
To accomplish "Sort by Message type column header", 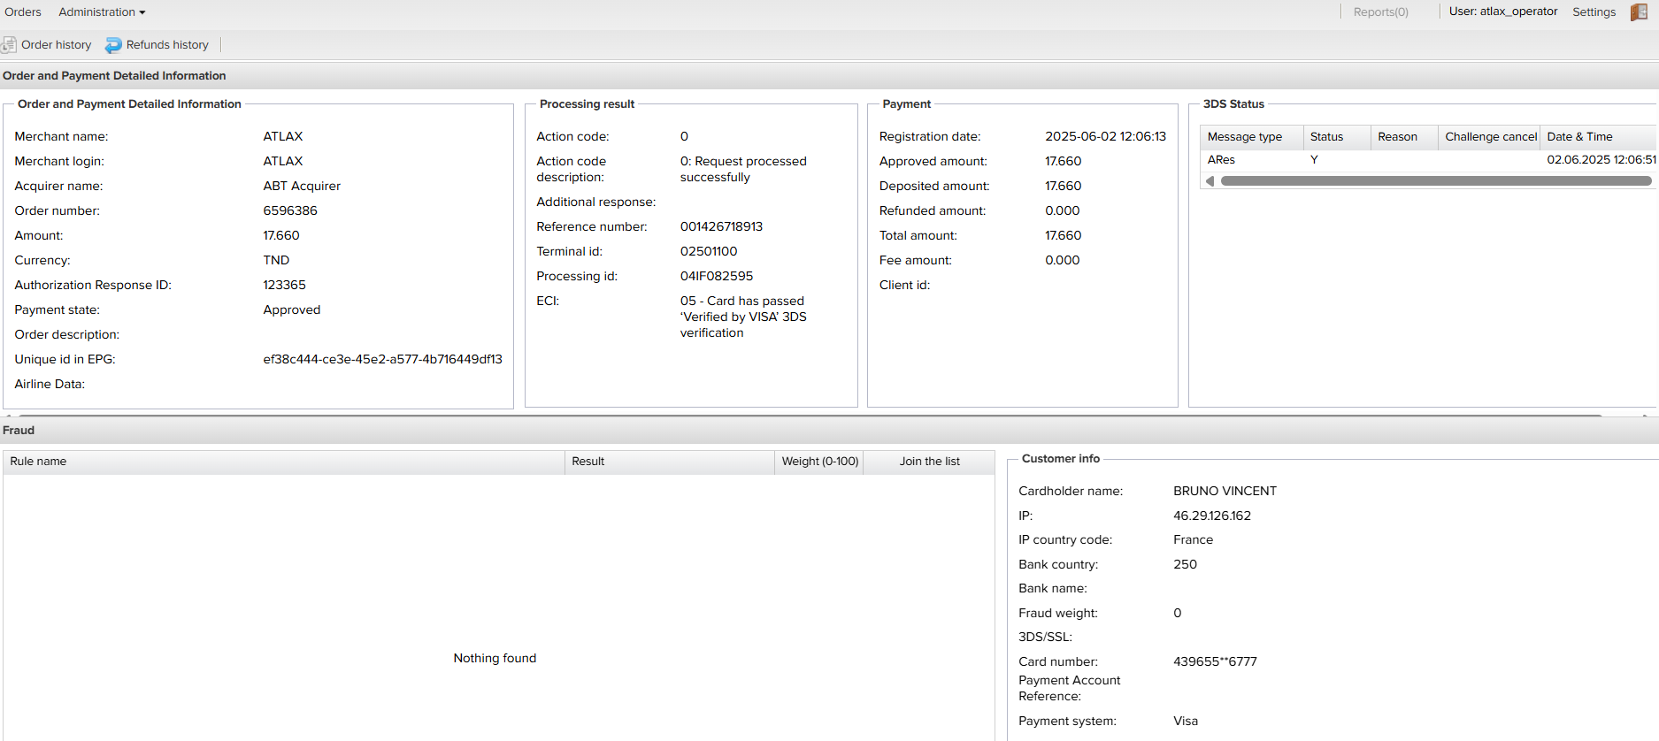I will click(x=1244, y=137).
